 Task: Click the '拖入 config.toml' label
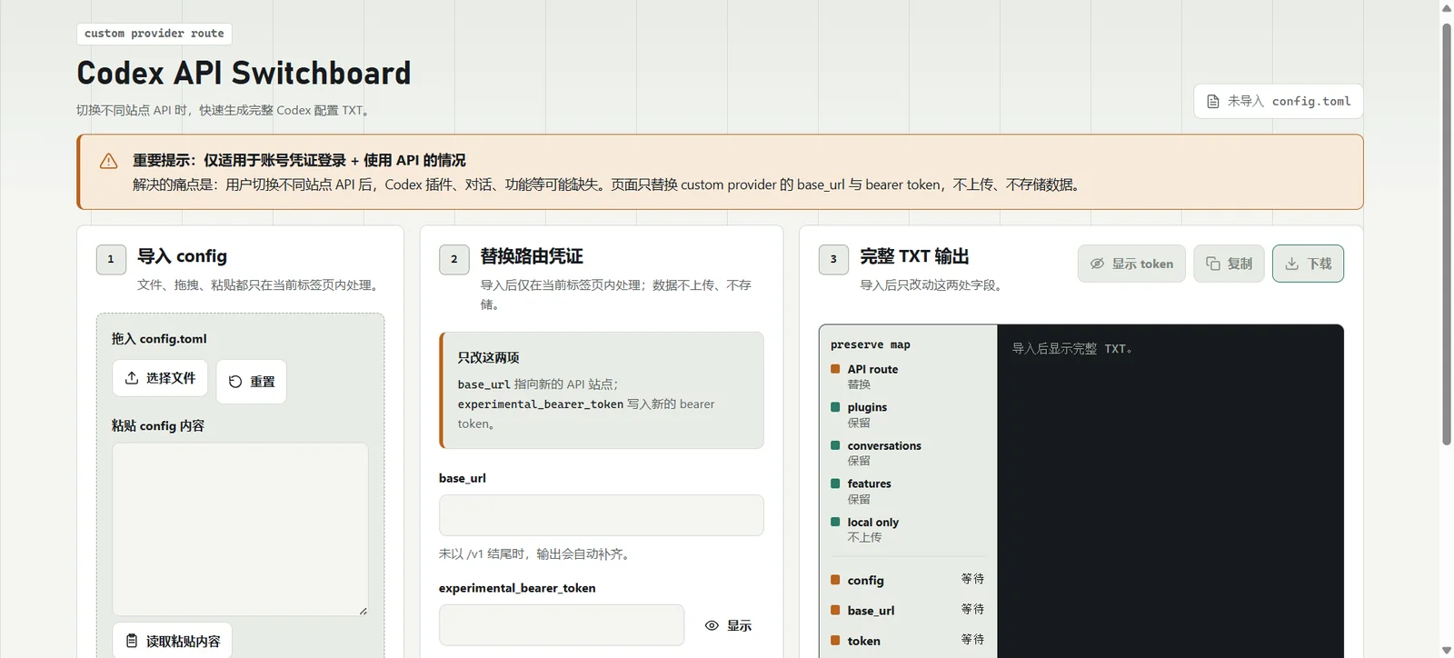(159, 338)
